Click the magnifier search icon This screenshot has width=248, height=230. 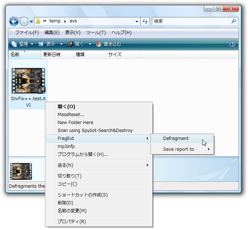point(233,21)
